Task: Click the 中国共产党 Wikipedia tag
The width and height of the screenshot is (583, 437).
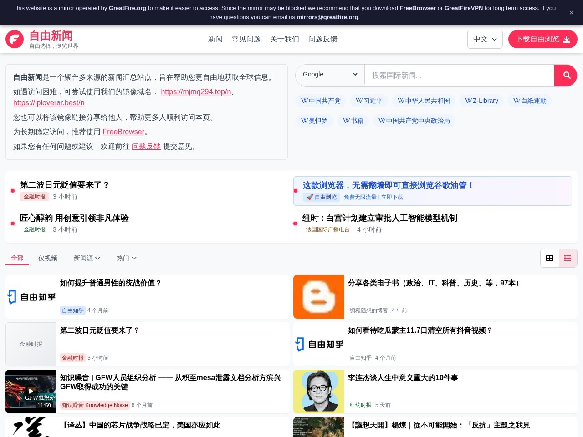Action: point(321,101)
